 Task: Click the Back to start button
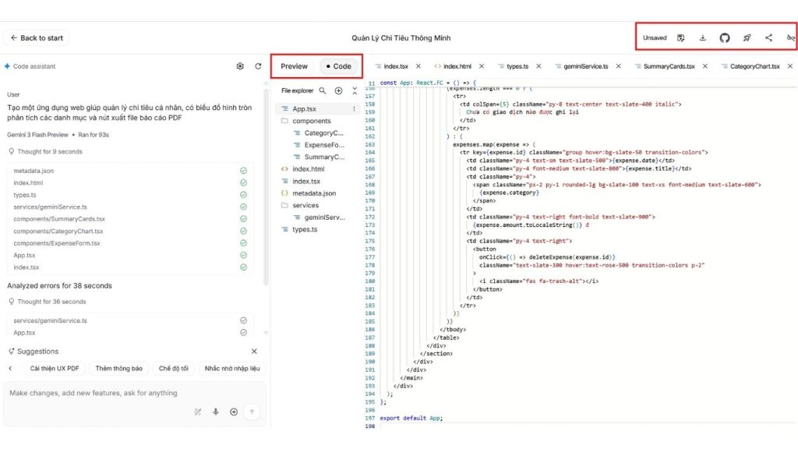coord(36,37)
